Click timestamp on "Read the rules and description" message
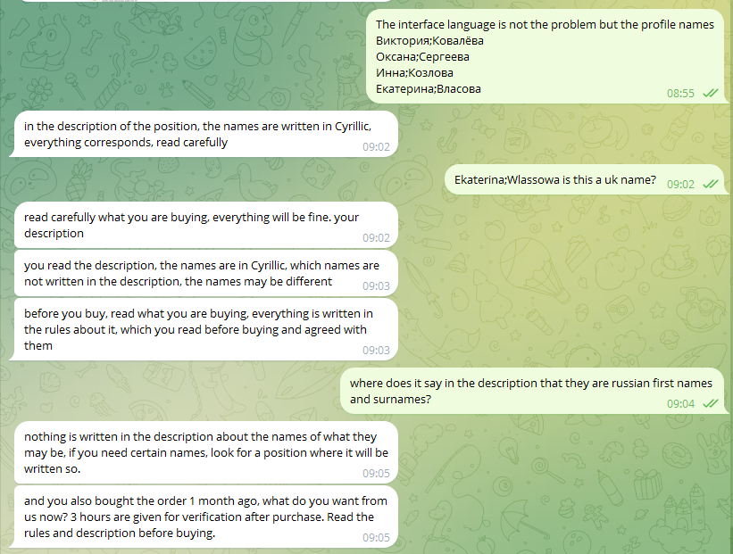The height and width of the screenshot is (554, 733). [376, 538]
